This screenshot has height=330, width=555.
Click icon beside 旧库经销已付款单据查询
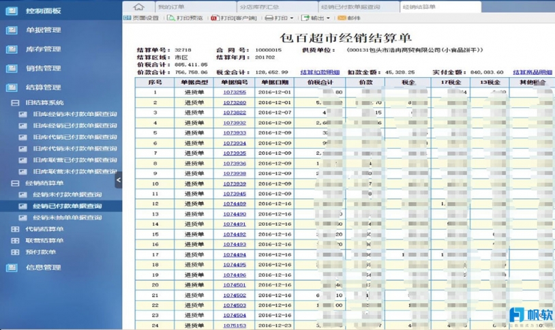tap(22, 125)
